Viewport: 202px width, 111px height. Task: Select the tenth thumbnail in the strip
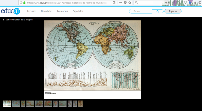(75, 104)
